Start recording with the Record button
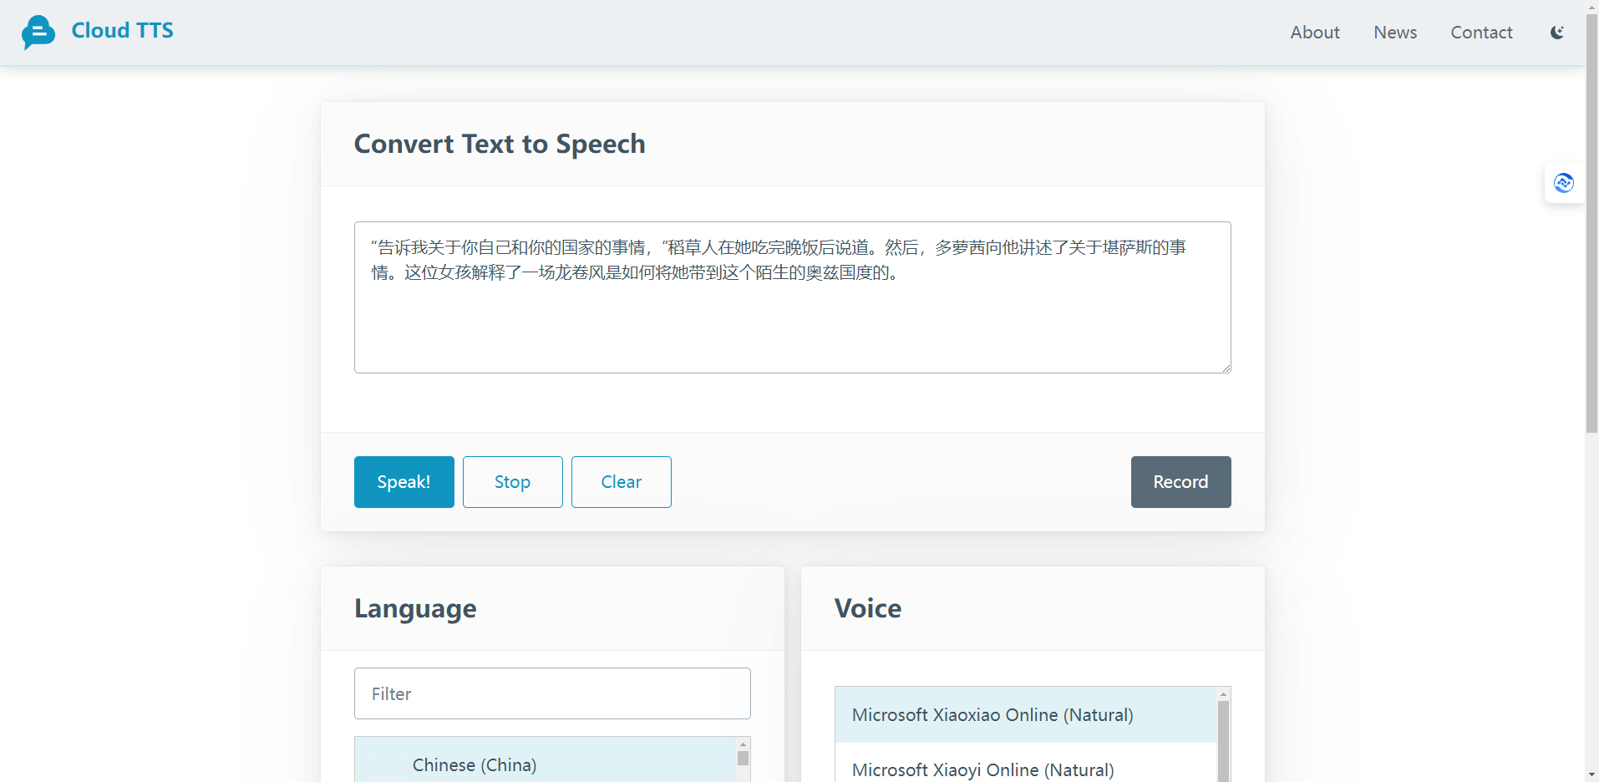This screenshot has width=1599, height=782. [x=1180, y=481]
